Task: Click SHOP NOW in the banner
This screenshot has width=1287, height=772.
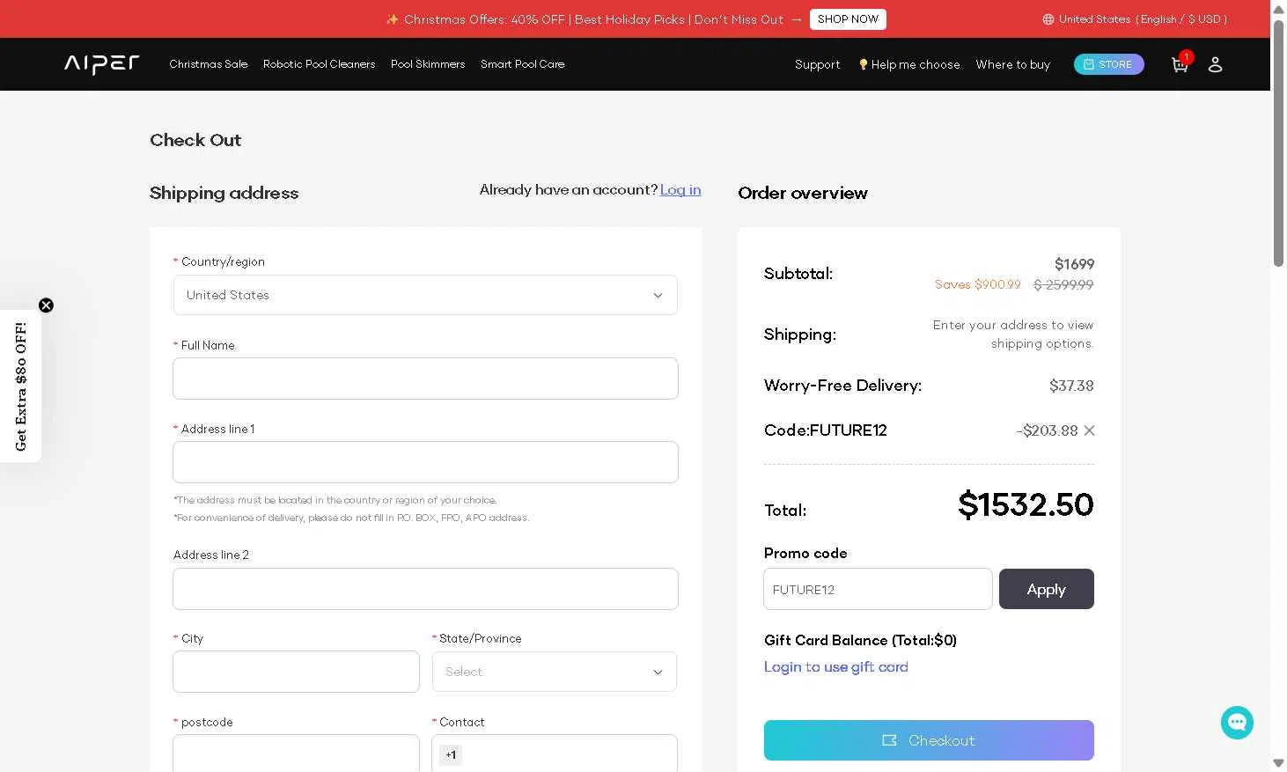Action: 848,19
